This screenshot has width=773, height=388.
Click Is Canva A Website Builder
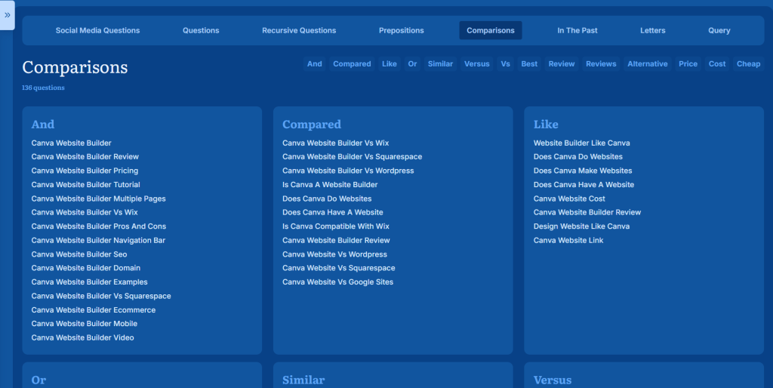pyautogui.click(x=330, y=184)
